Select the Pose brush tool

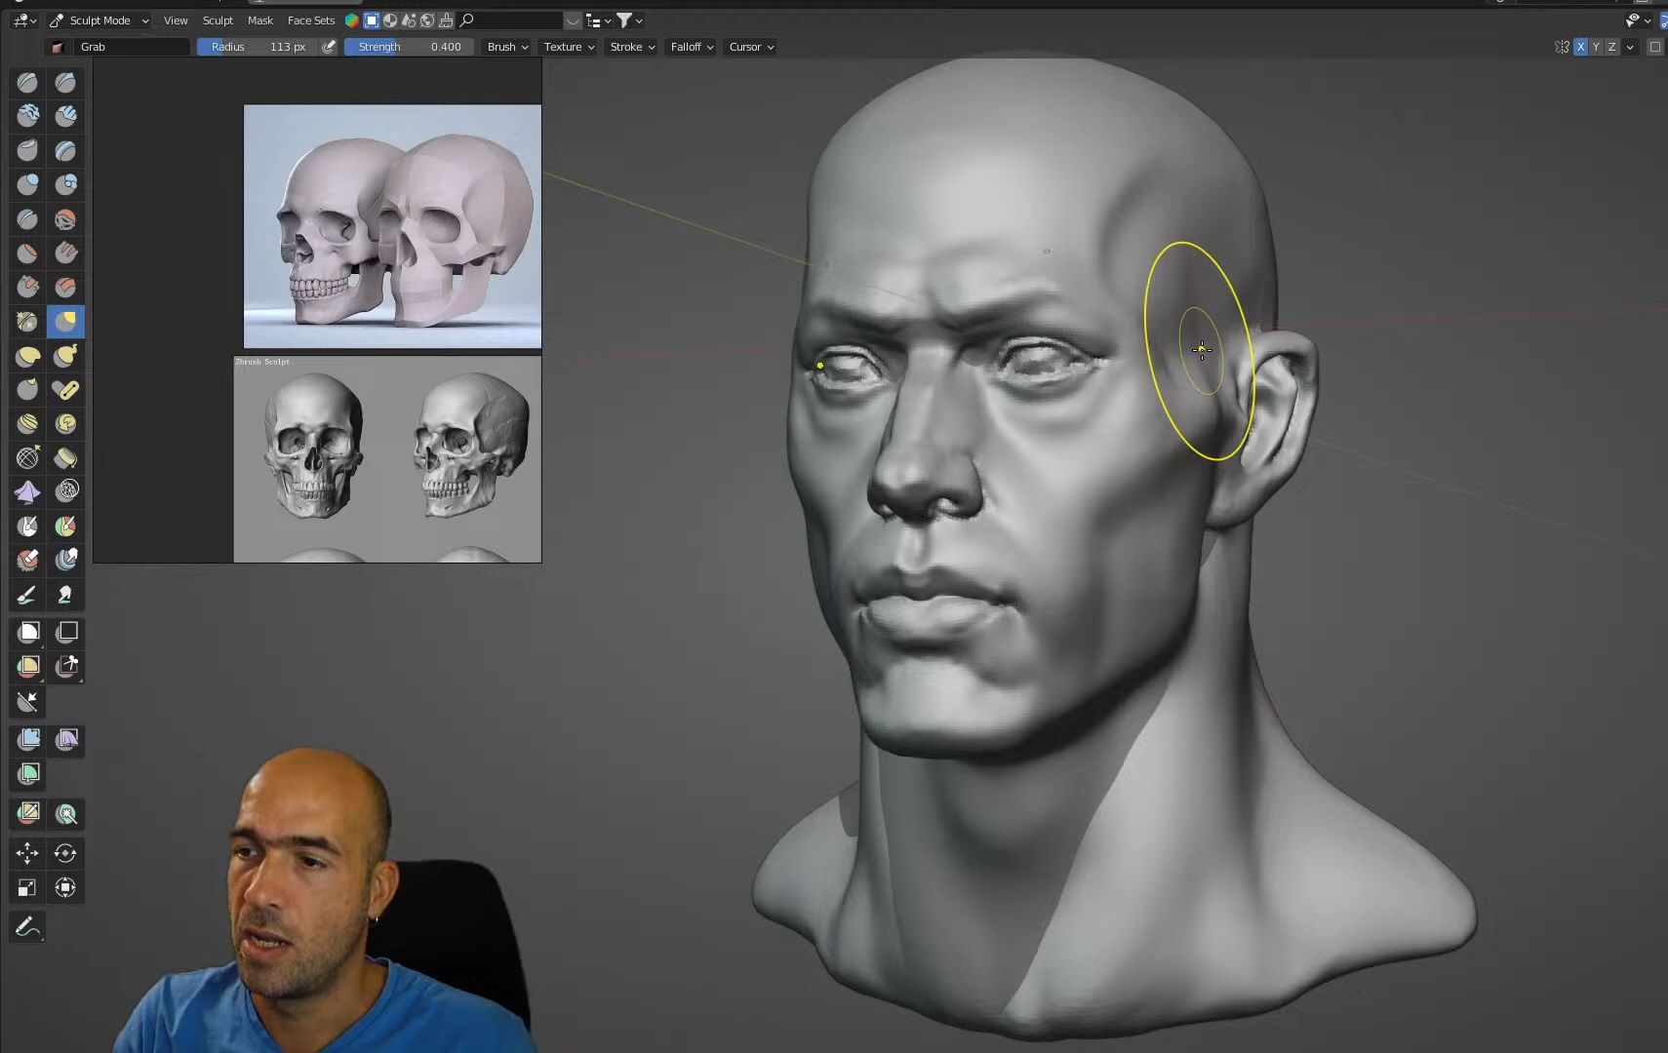click(65, 390)
